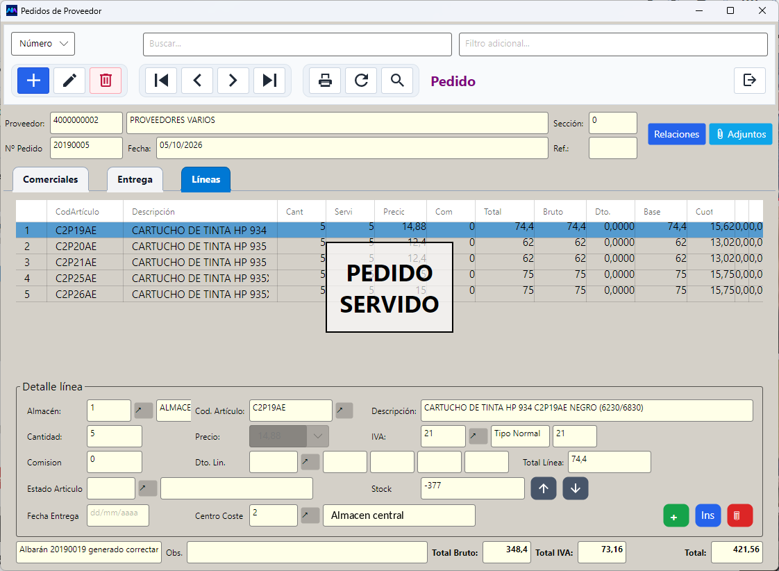The width and height of the screenshot is (779, 571).
Task: Click the Nº Pedido field
Action: pyautogui.click(x=87, y=148)
